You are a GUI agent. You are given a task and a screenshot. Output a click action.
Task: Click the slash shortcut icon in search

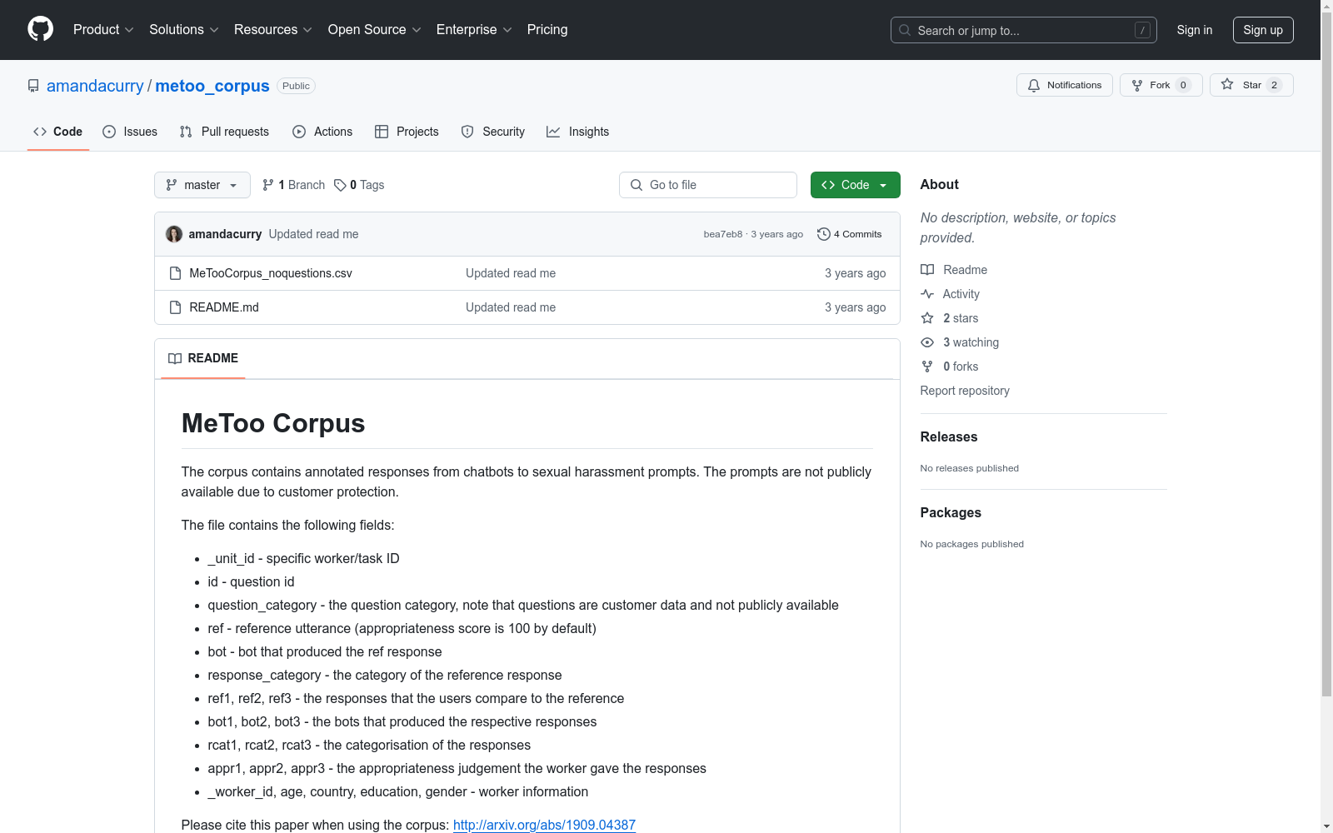pos(1142,30)
